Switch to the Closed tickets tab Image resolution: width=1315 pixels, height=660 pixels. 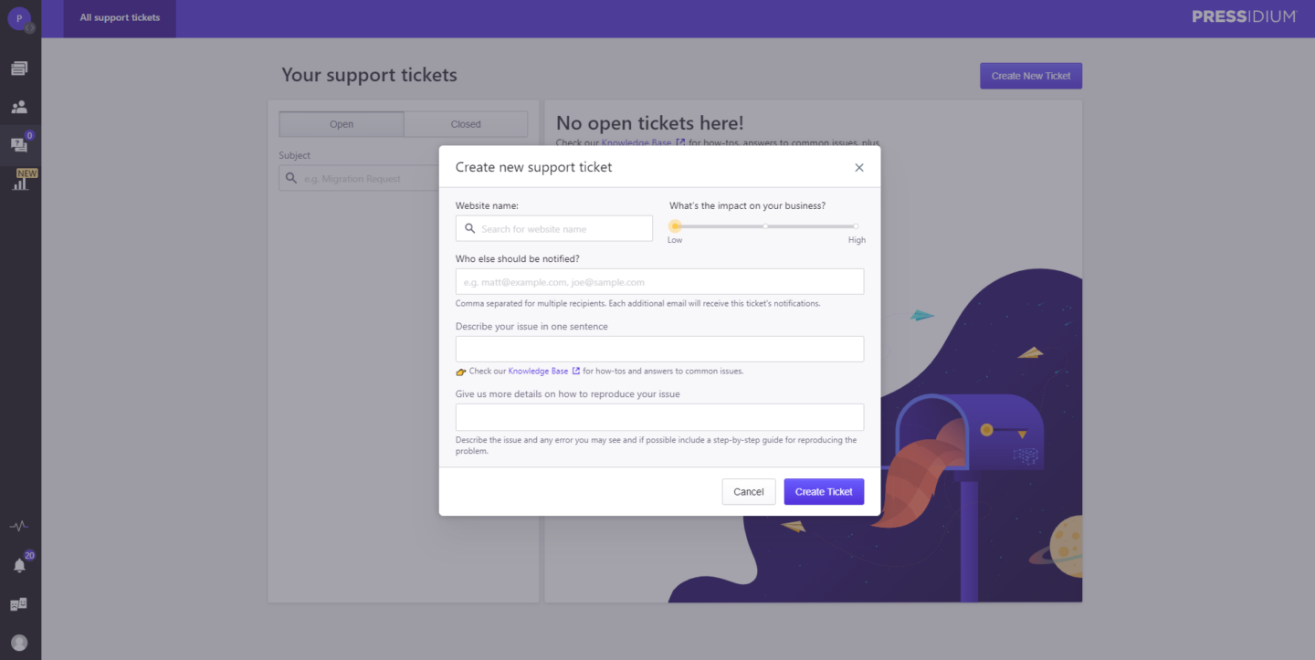coord(466,124)
